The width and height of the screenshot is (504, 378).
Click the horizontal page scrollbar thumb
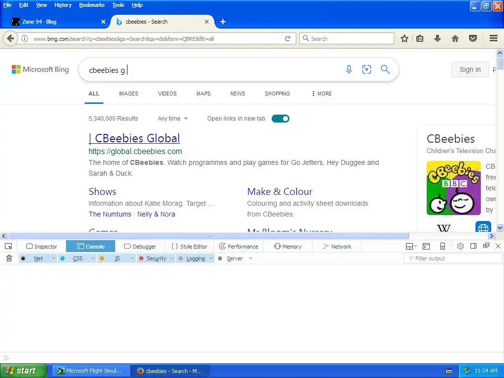208,236
